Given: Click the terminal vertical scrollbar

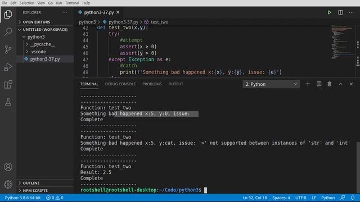Looking at the screenshot, I should pos(358,168).
